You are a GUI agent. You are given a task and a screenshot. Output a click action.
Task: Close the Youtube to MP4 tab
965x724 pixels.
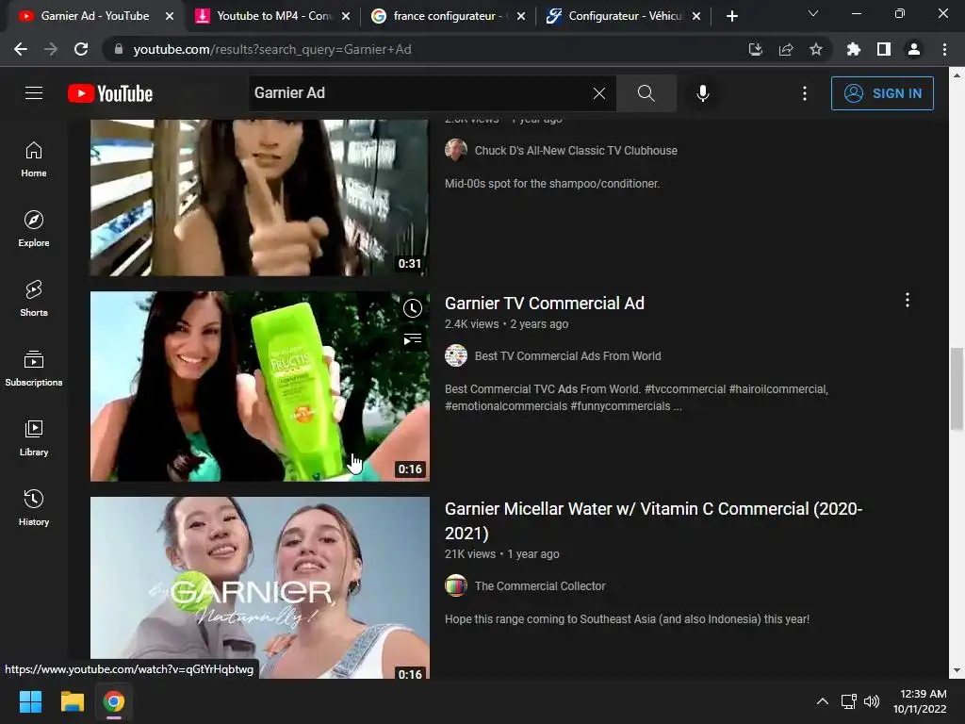346,16
